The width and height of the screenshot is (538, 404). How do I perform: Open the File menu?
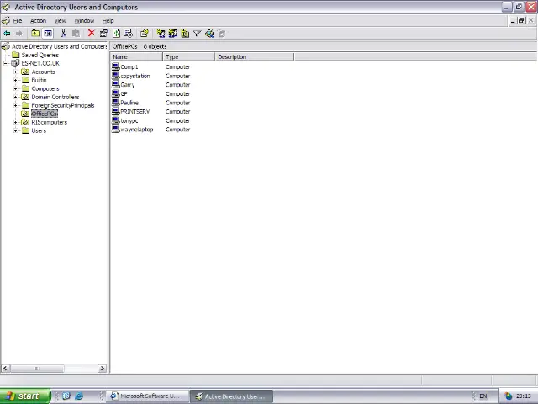18,20
